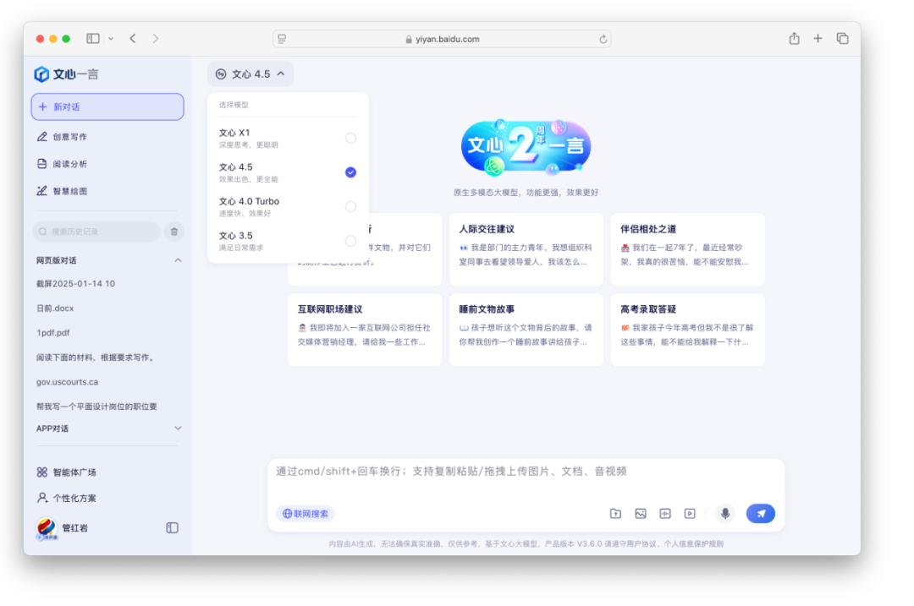Click the 管红岩 user avatar
The width and height of the screenshot is (914, 606).
[46, 528]
